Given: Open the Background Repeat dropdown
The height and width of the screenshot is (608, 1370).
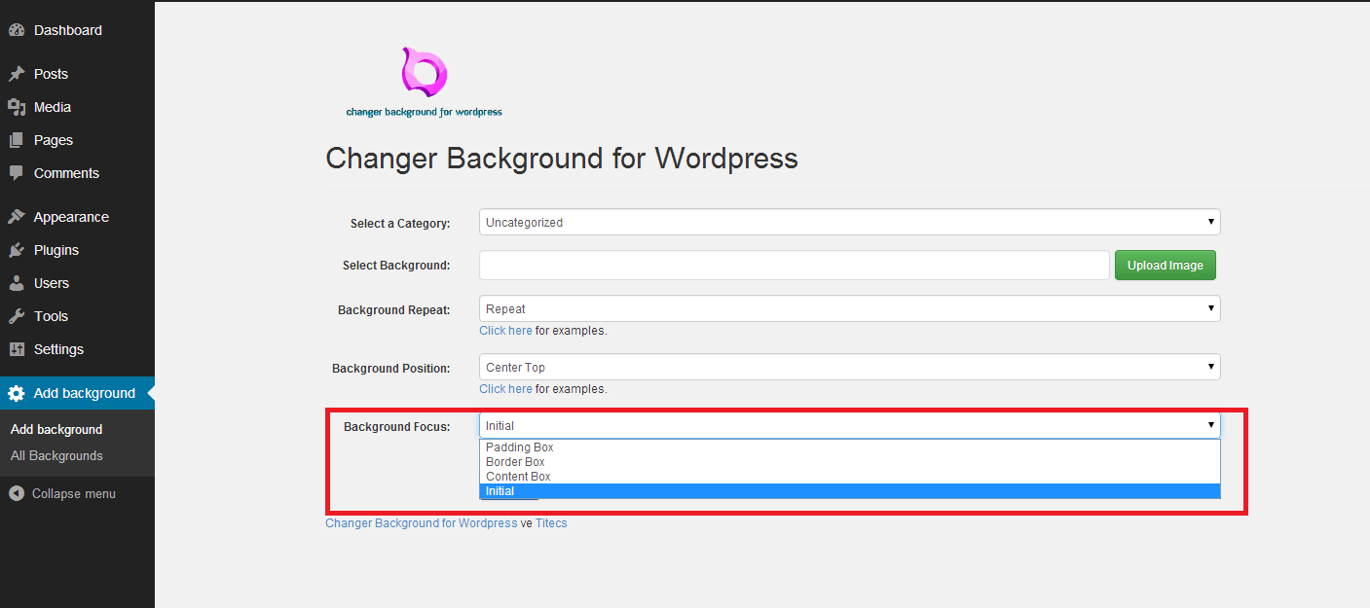Looking at the screenshot, I should coord(849,308).
